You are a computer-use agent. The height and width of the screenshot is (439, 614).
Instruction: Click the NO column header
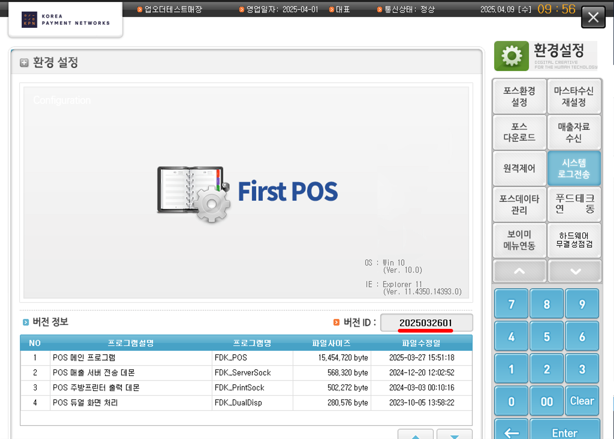pyautogui.click(x=35, y=343)
